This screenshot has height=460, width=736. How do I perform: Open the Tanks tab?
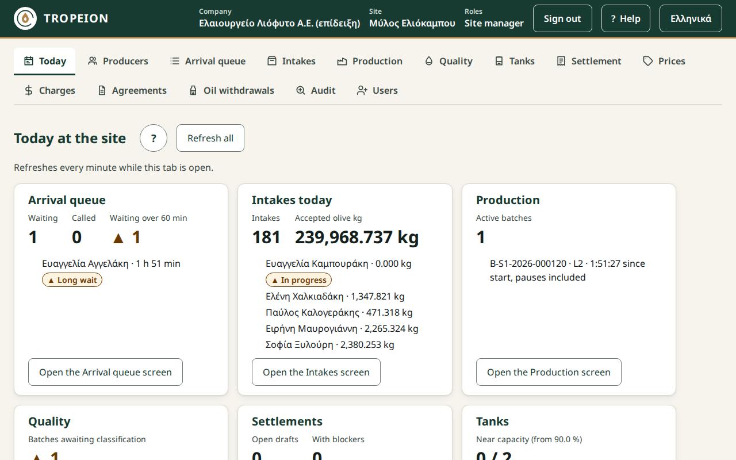[x=515, y=61]
